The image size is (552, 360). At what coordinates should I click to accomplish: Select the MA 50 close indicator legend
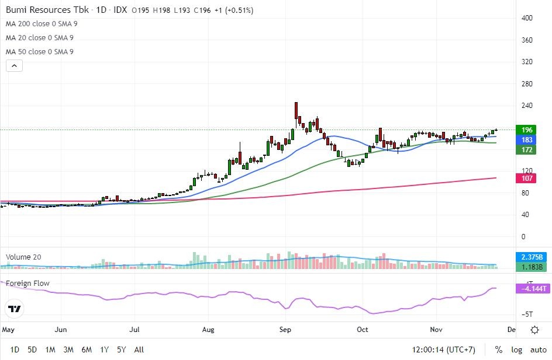(x=39, y=51)
